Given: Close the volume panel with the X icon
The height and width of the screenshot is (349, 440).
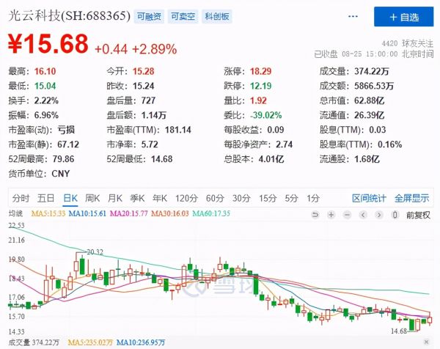Looking at the screenshot, I should 426,342.
